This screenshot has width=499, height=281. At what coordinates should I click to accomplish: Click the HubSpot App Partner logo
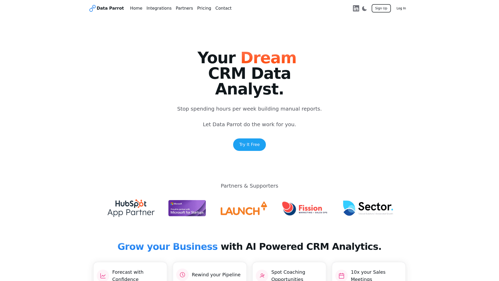(x=131, y=208)
